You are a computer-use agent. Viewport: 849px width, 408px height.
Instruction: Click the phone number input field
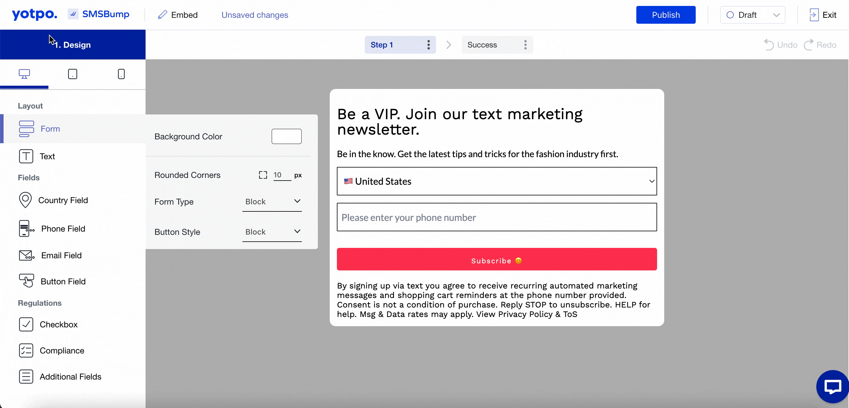(497, 217)
